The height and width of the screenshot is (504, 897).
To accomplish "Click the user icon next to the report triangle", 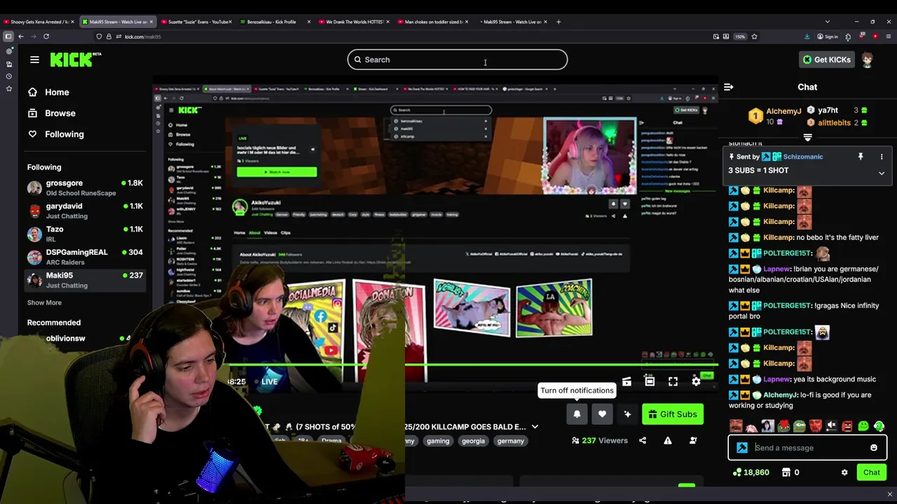I will pos(693,440).
